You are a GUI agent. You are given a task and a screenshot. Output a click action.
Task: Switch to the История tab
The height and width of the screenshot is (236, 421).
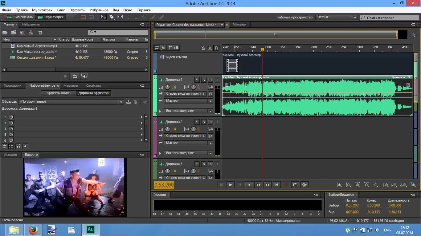(x=10, y=155)
